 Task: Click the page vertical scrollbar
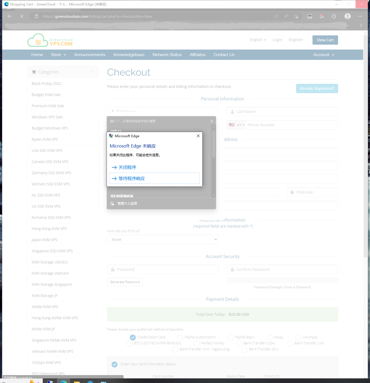point(366,146)
